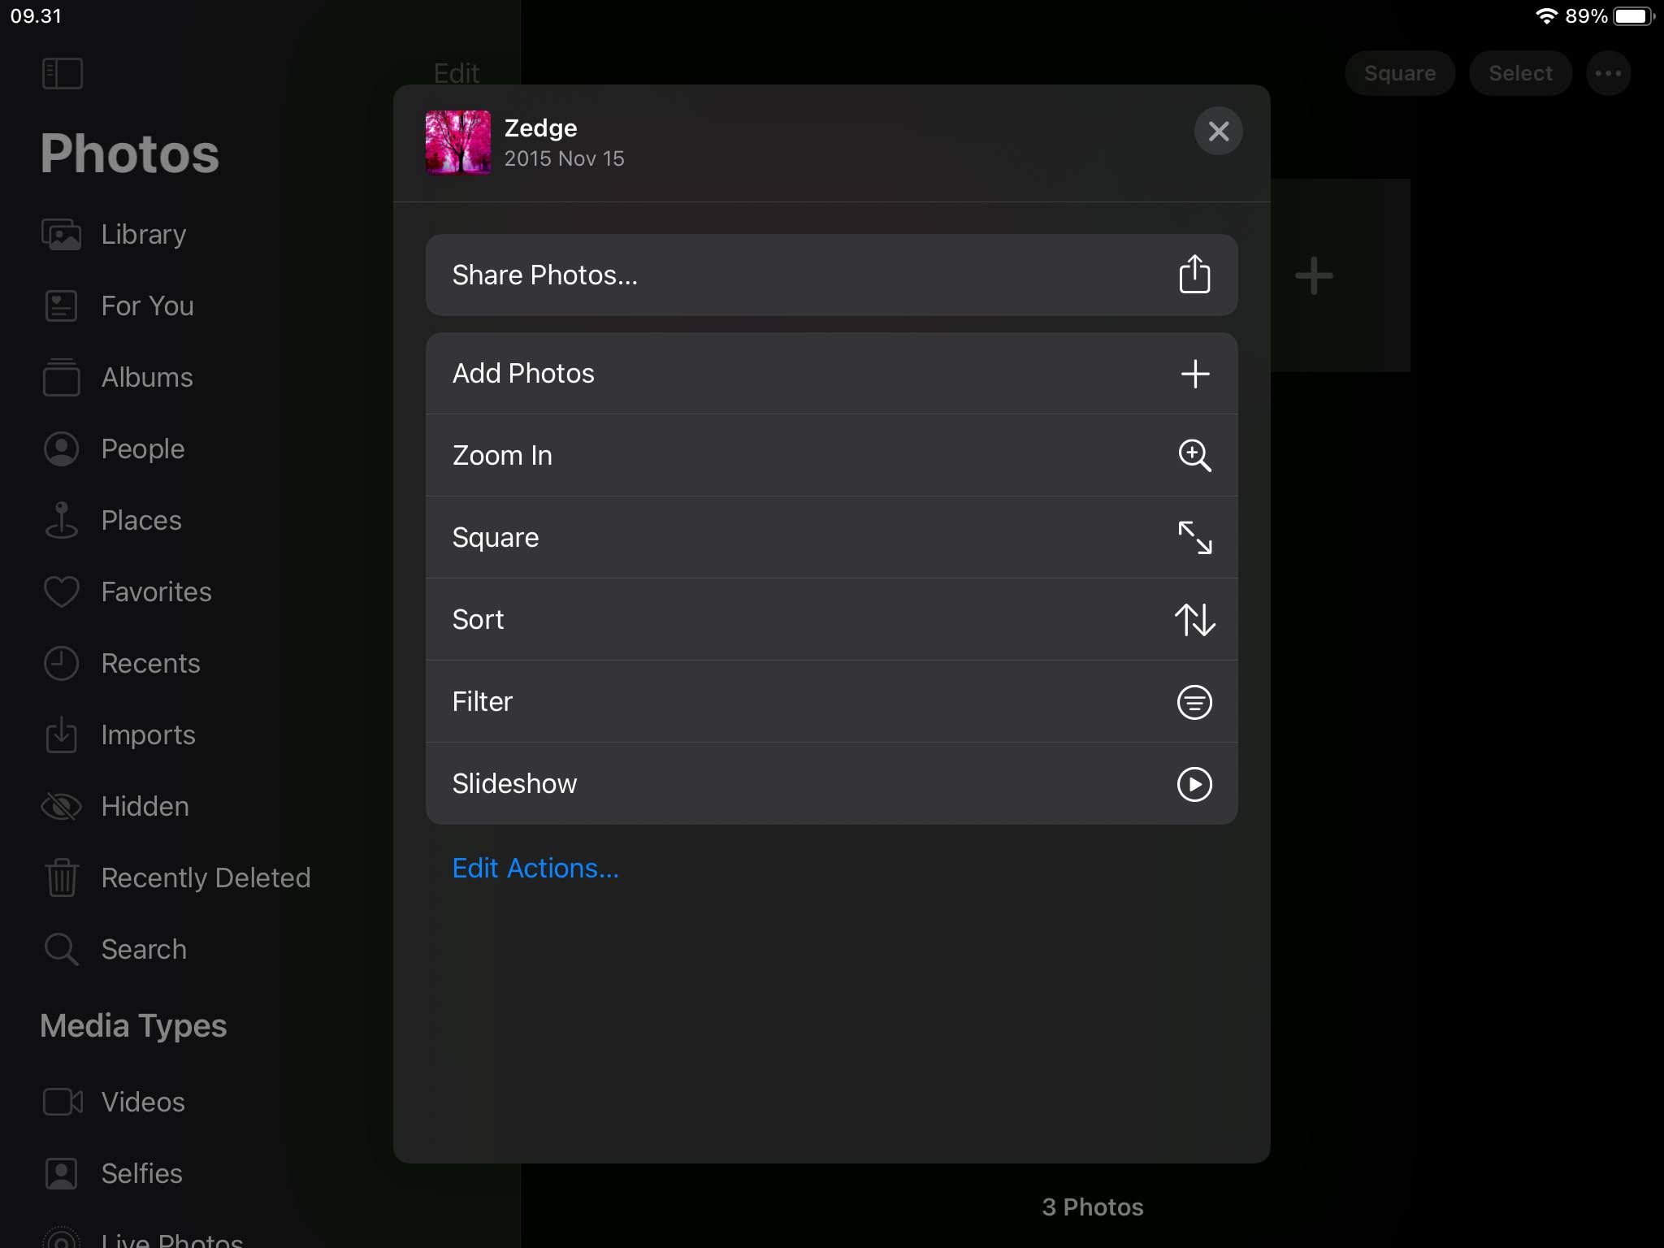Tap the Edit button above sidebar
Viewport: 1664px width, 1248px height.
[456, 73]
